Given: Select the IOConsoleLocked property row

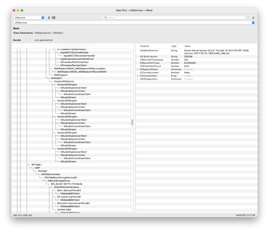Looking at the screenshot, I should point(197,73).
